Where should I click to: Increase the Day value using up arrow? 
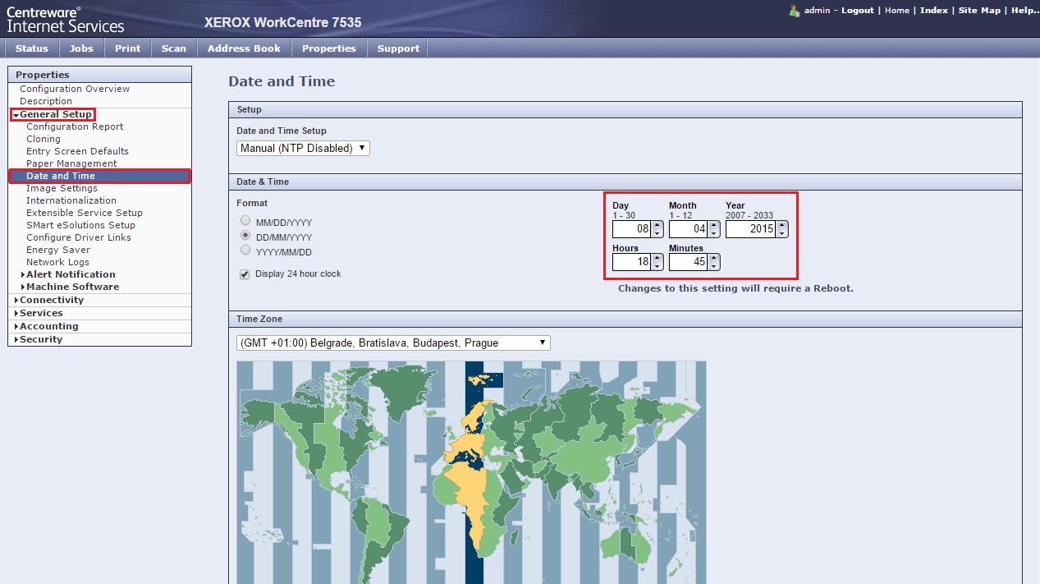(657, 224)
